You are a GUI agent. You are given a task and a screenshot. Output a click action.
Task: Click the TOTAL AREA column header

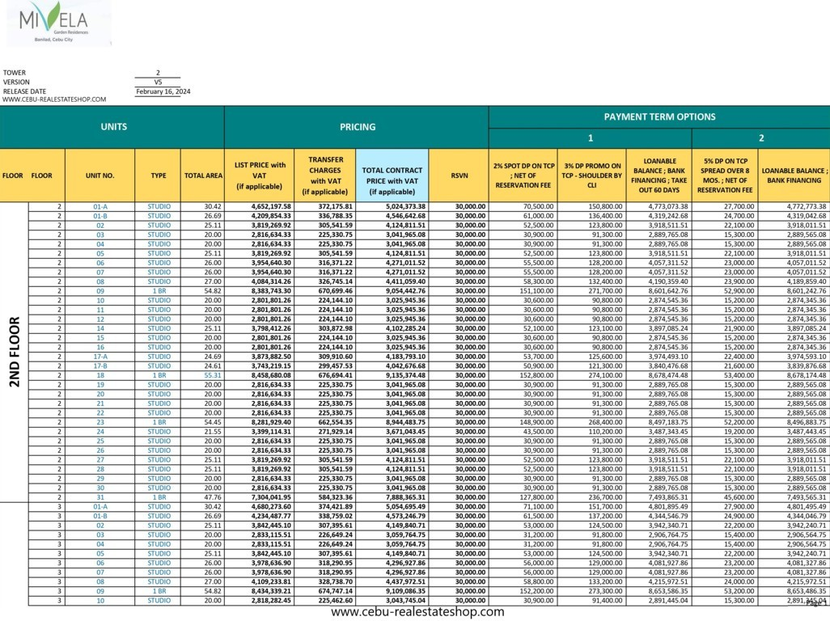coord(203,175)
